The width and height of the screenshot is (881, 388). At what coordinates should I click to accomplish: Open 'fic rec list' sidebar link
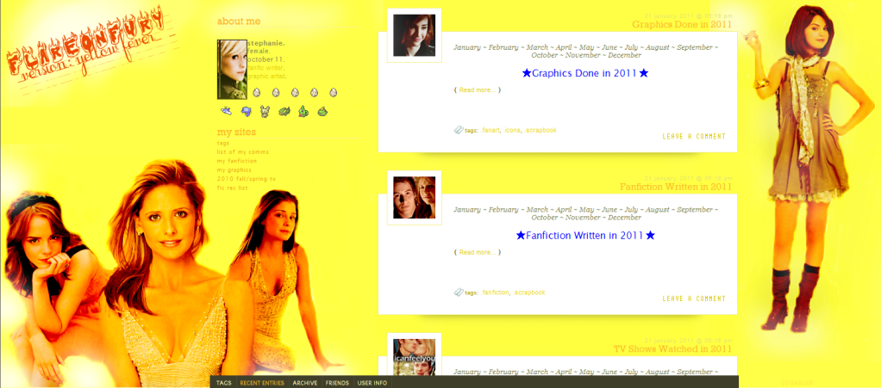coord(232,188)
